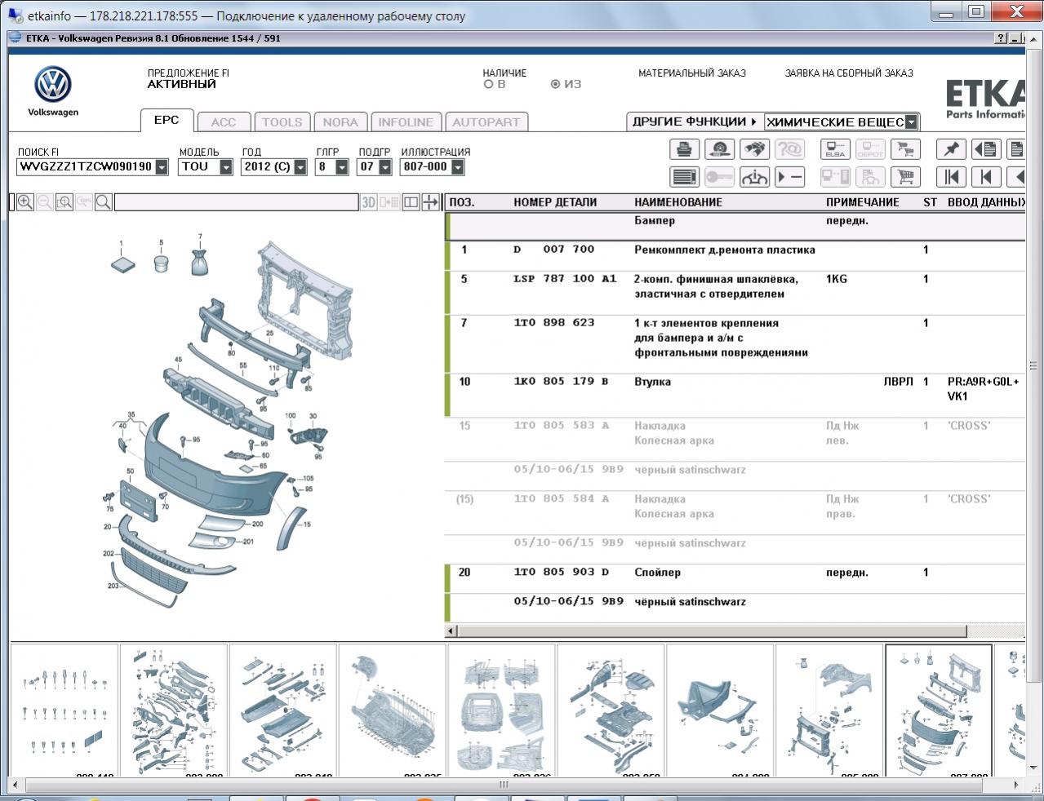Screen dimensions: 1044x801
Task: Zoom in on the illustration
Action: coord(25,202)
